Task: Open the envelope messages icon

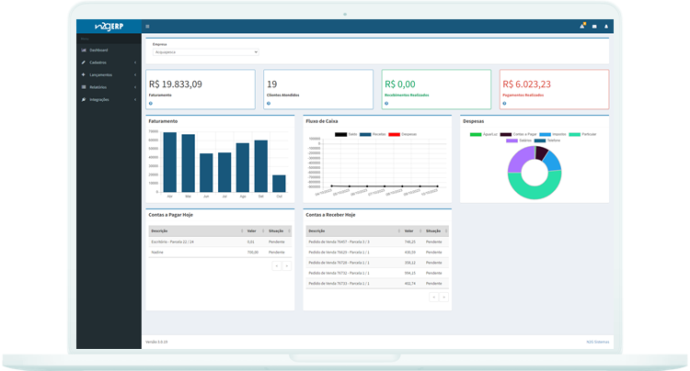Action: (x=594, y=27)
